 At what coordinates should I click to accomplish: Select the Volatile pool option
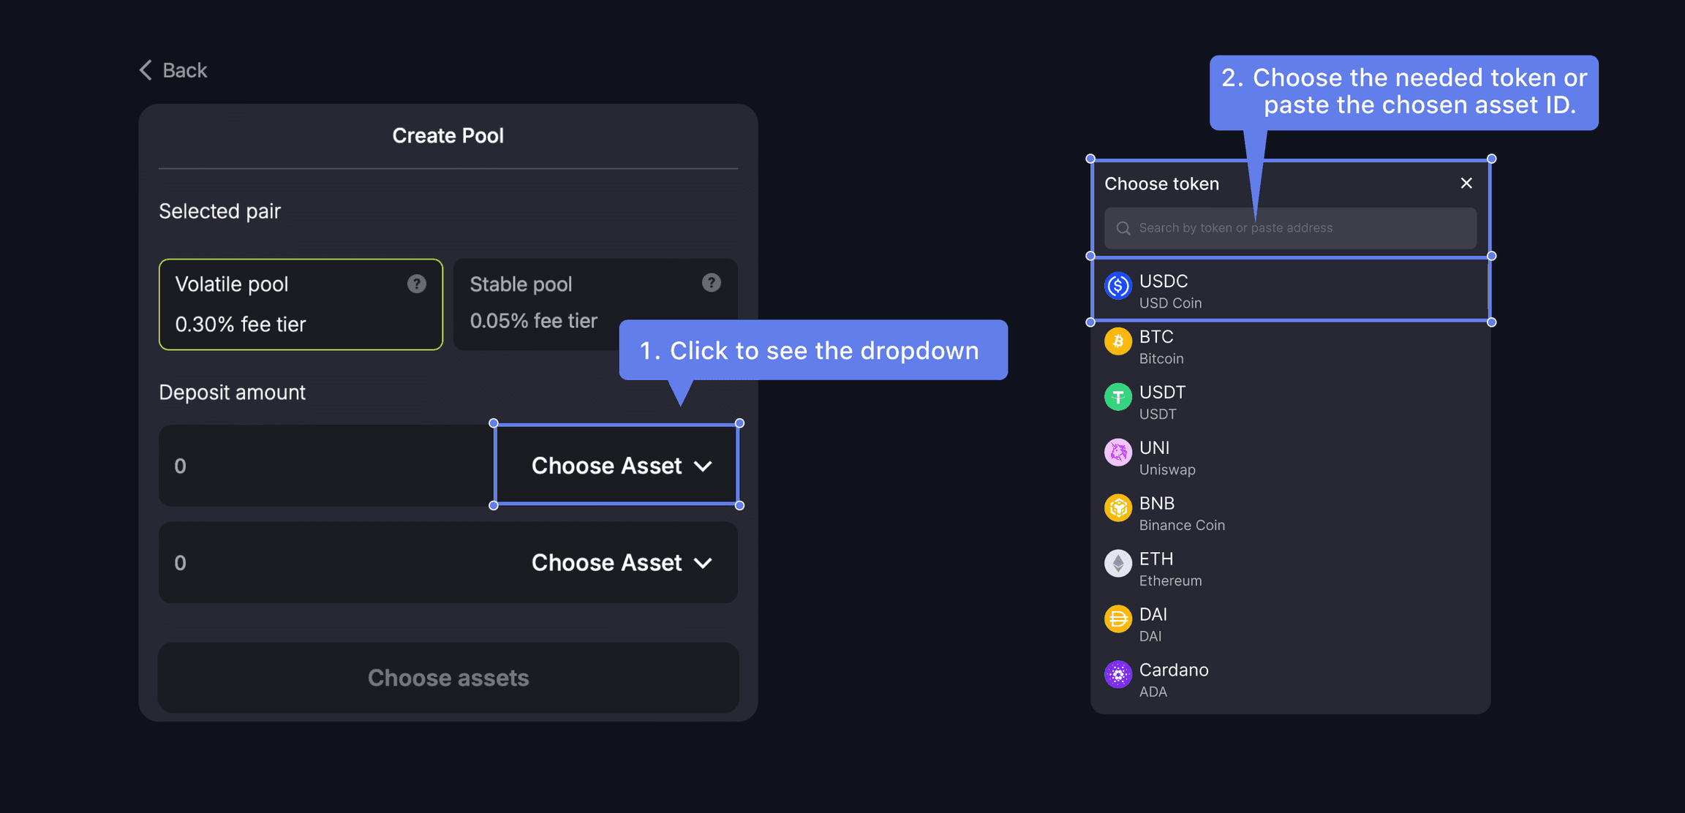point(300,304)
